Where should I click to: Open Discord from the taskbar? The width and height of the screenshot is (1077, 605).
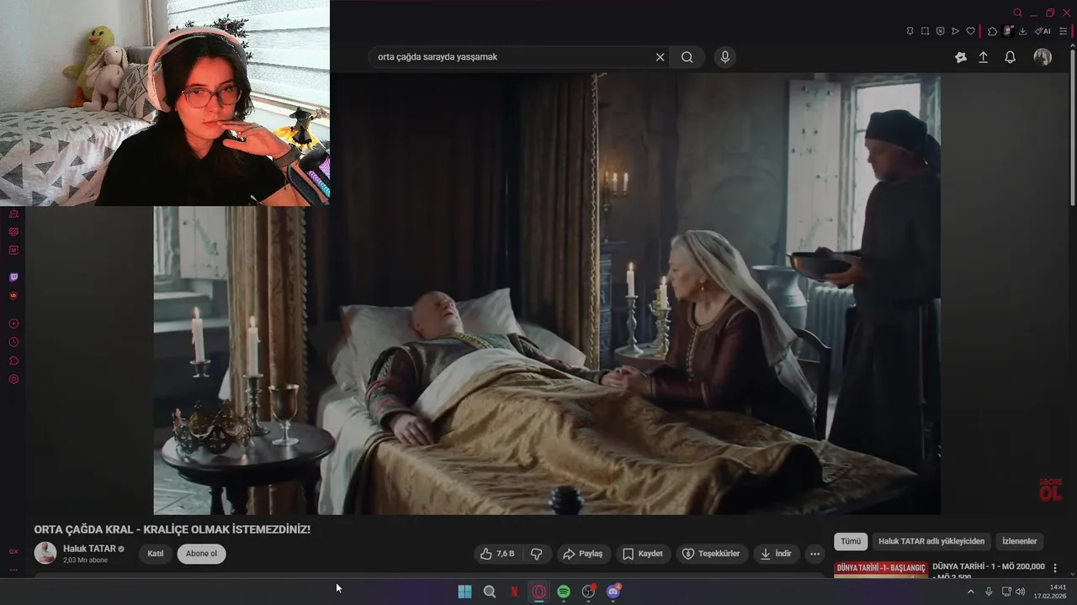point(613,592)
